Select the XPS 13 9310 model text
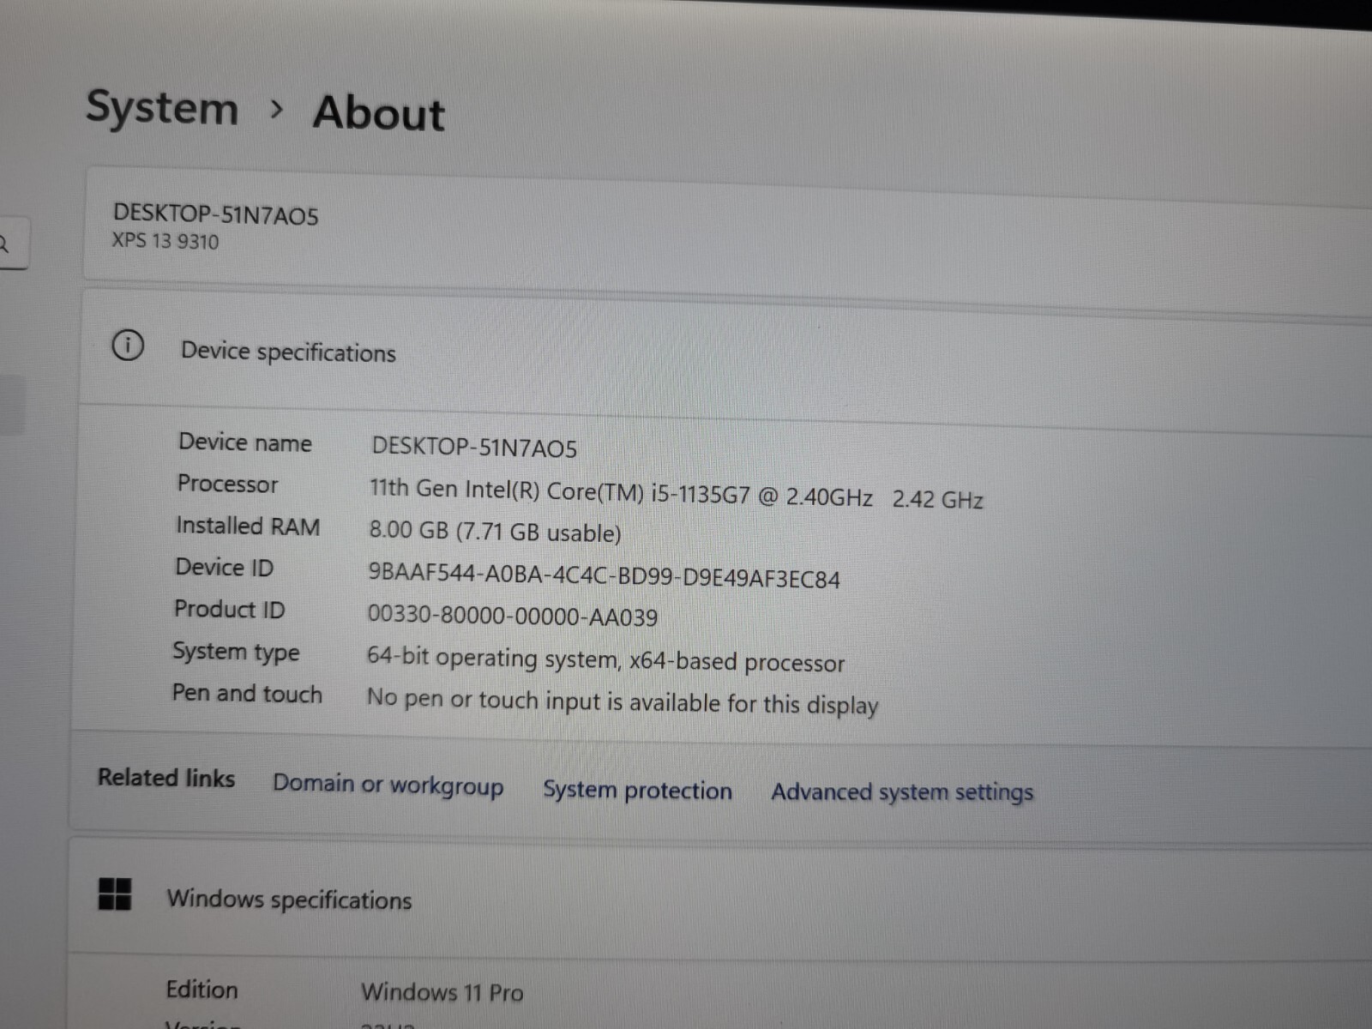Screen dimensions: 1372x1029 tap(165, 241)
